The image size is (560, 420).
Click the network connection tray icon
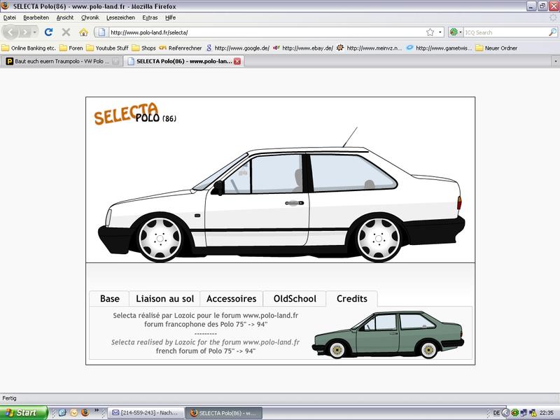coord(524,413)
